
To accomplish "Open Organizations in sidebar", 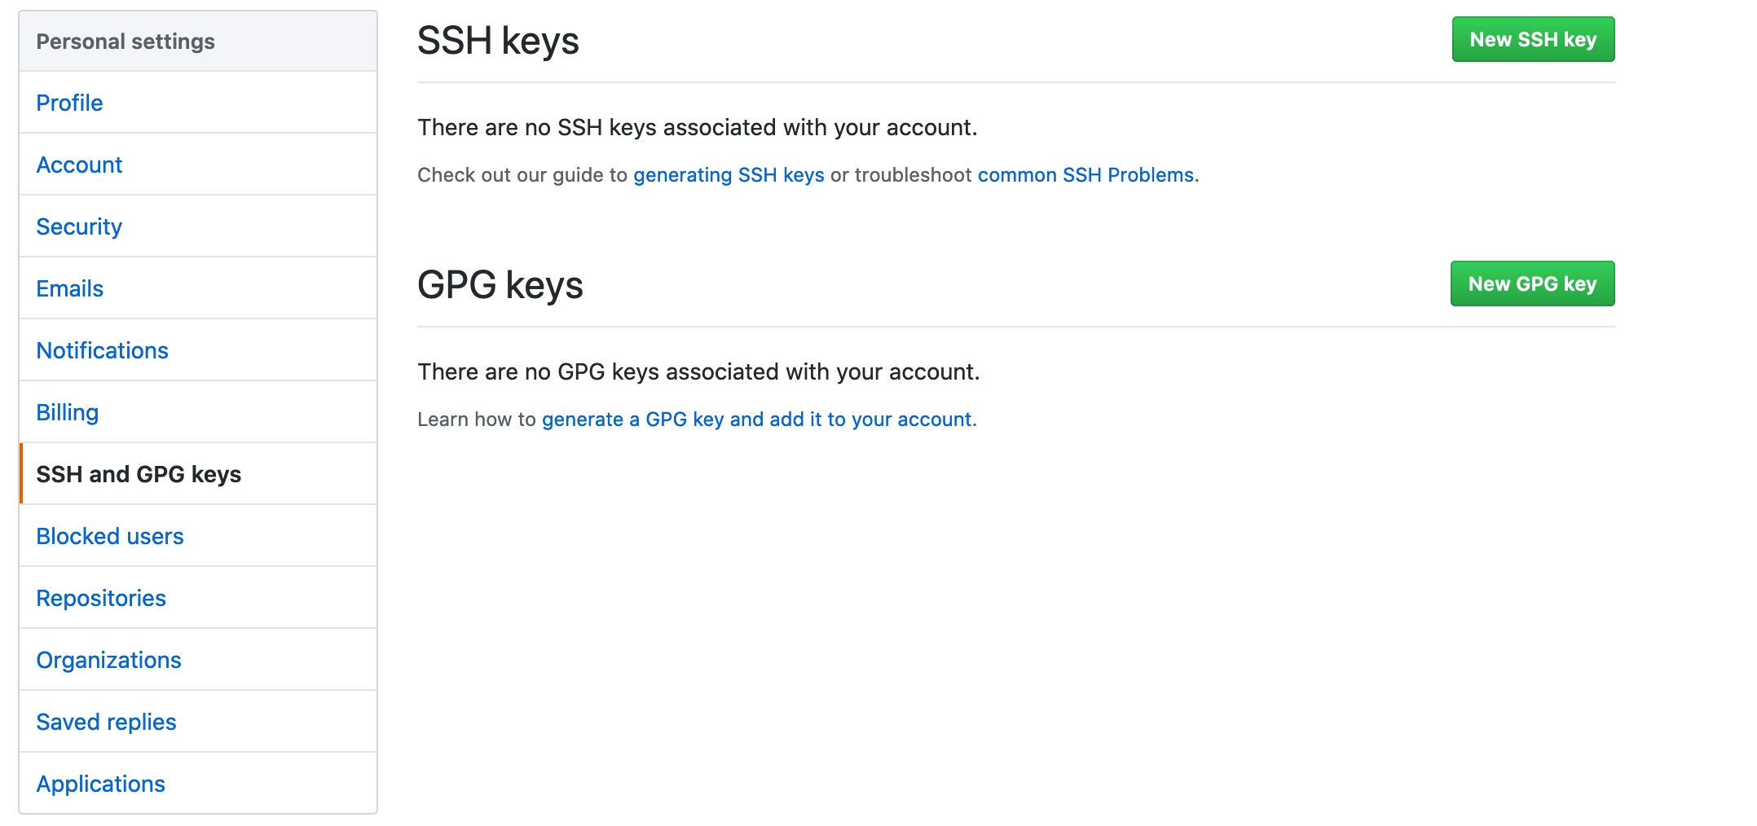I will click(x=108, y=660).
